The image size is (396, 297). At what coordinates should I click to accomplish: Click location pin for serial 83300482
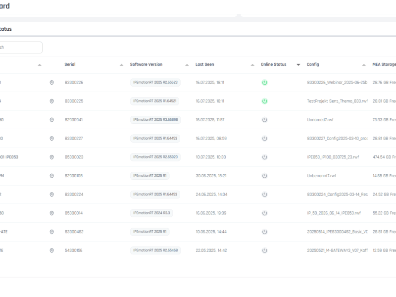click(51, 232)
